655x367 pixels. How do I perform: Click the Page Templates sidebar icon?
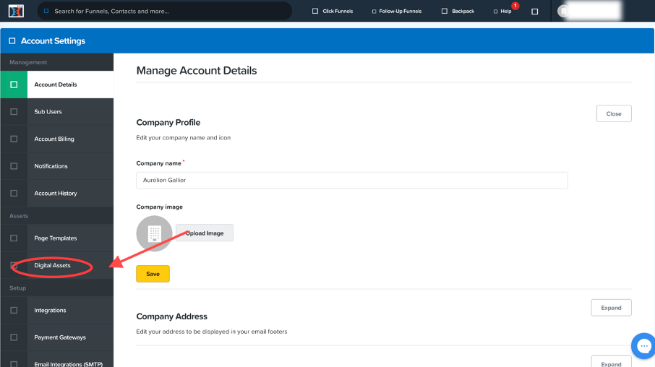(14, 238)
